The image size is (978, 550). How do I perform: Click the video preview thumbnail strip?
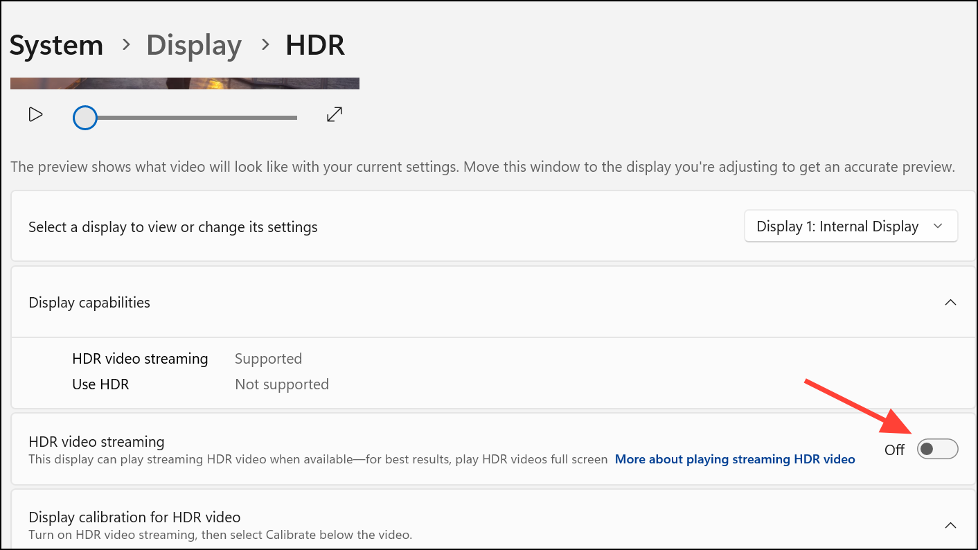[185, 83]
